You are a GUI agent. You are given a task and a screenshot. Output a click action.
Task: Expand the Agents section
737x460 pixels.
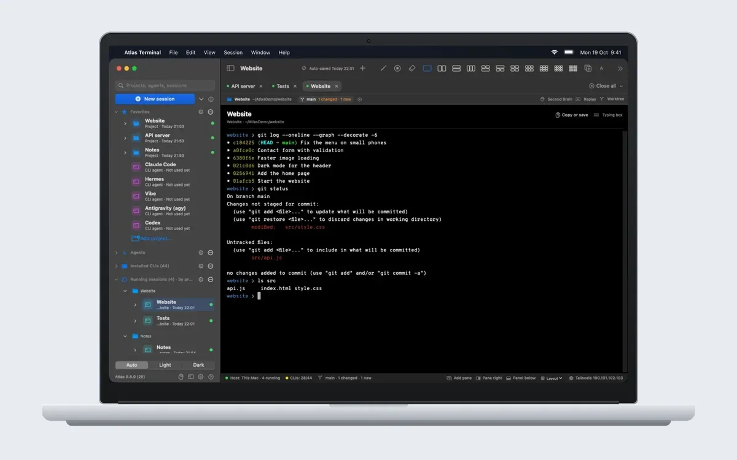(x=117, y=253)
